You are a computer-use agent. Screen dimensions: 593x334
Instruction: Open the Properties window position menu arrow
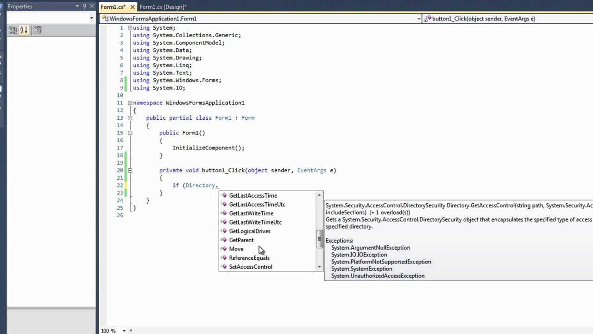tap(77, 6)
